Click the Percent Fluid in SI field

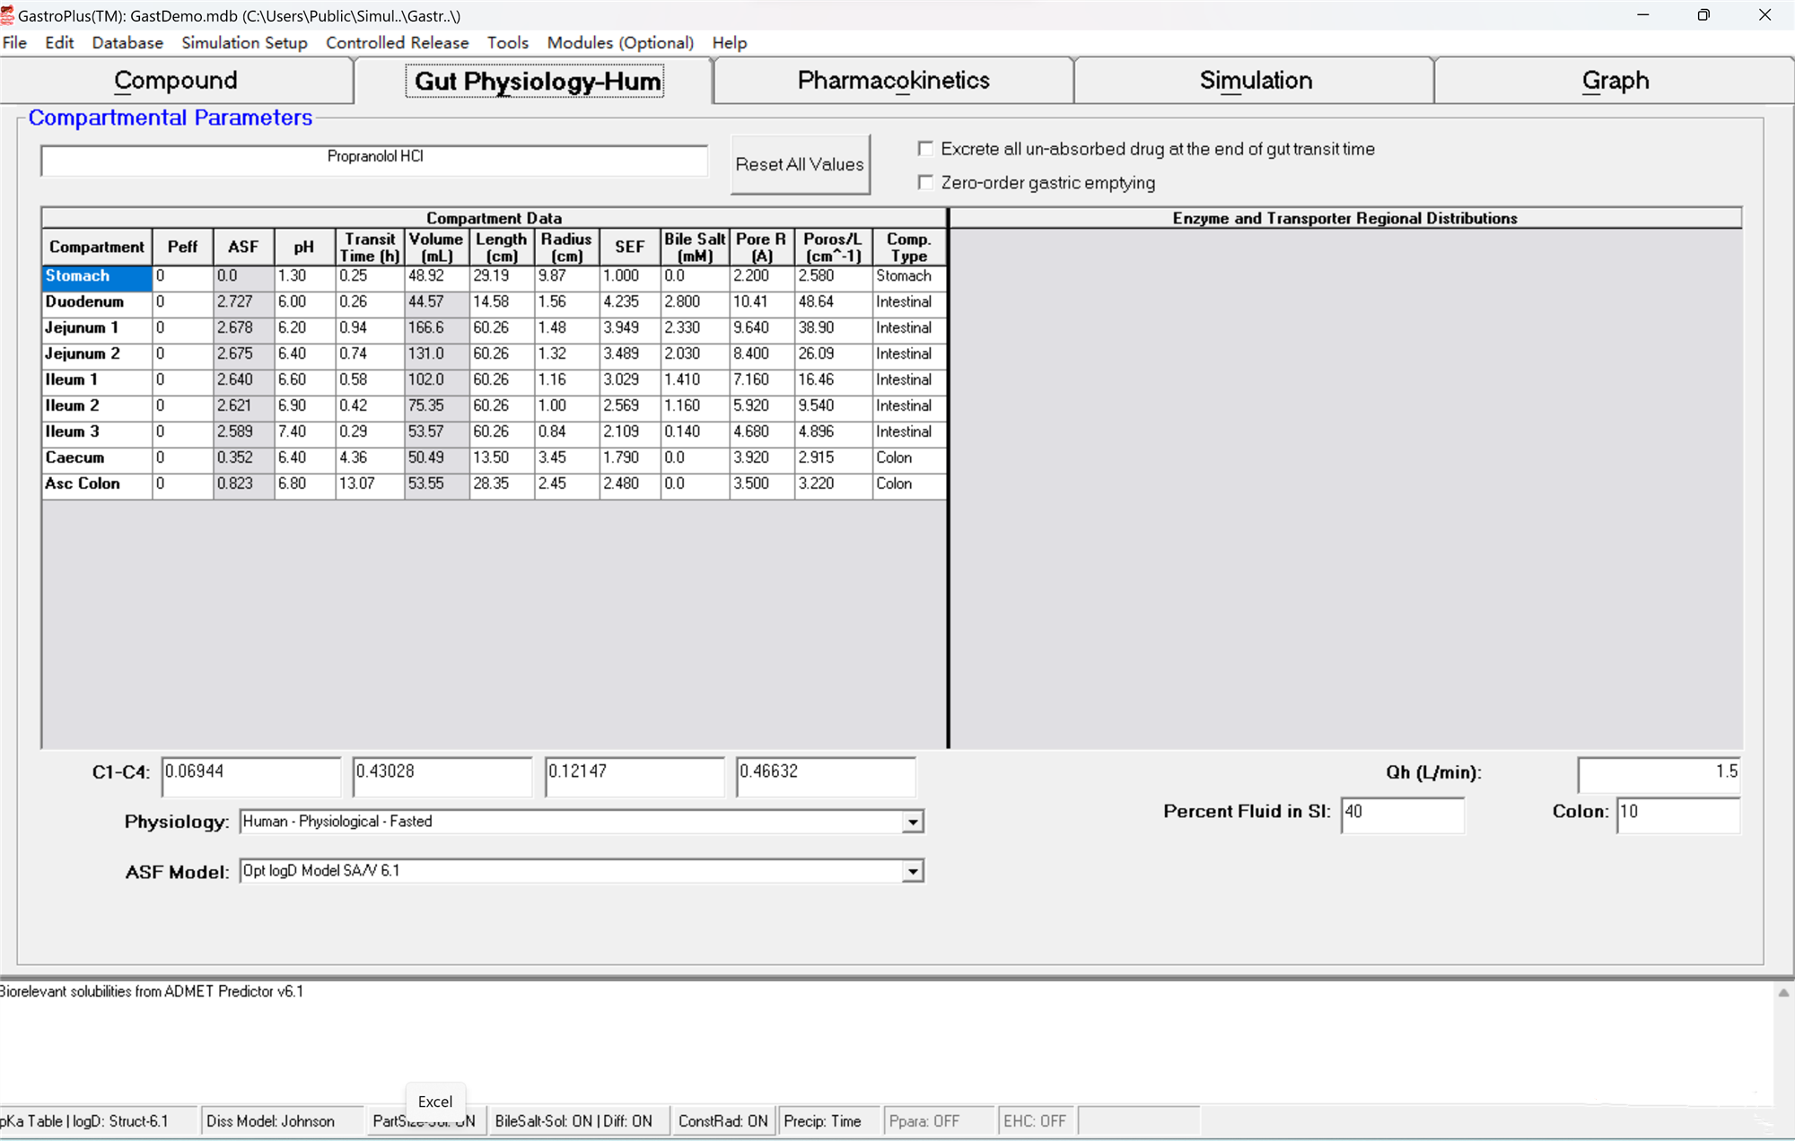1403,815
